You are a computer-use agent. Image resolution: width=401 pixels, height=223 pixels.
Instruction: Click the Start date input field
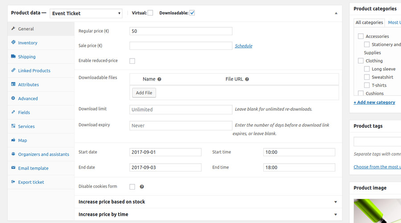(x=165, y=152)
